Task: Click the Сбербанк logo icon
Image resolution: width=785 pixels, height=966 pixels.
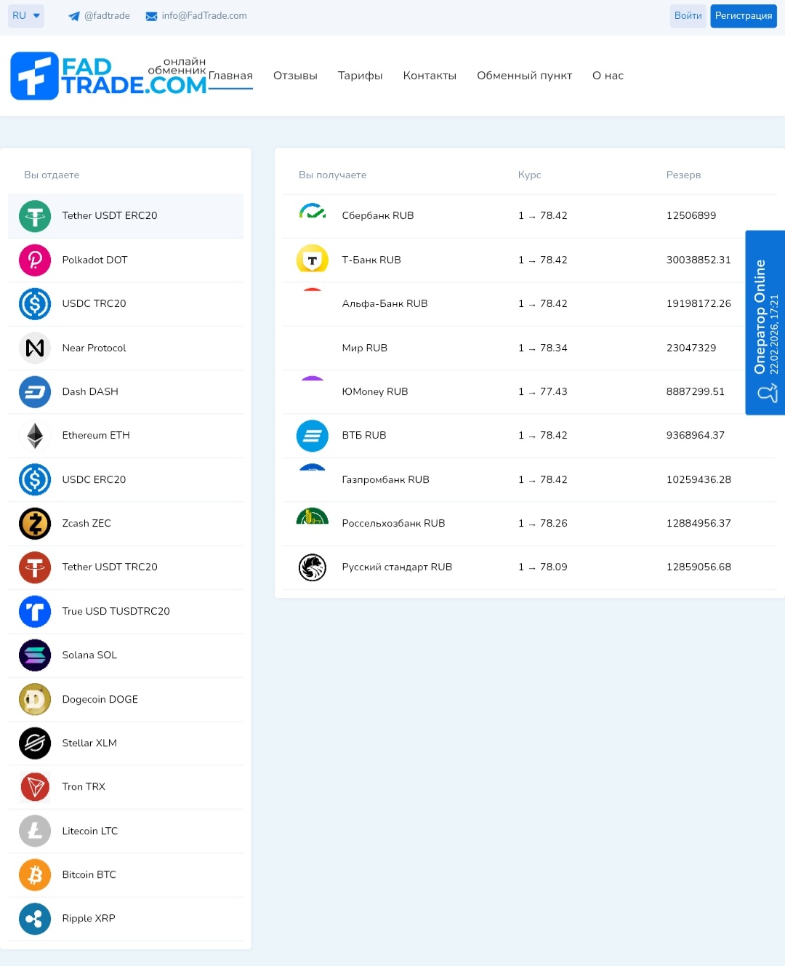Action: (x=313, y=212)
